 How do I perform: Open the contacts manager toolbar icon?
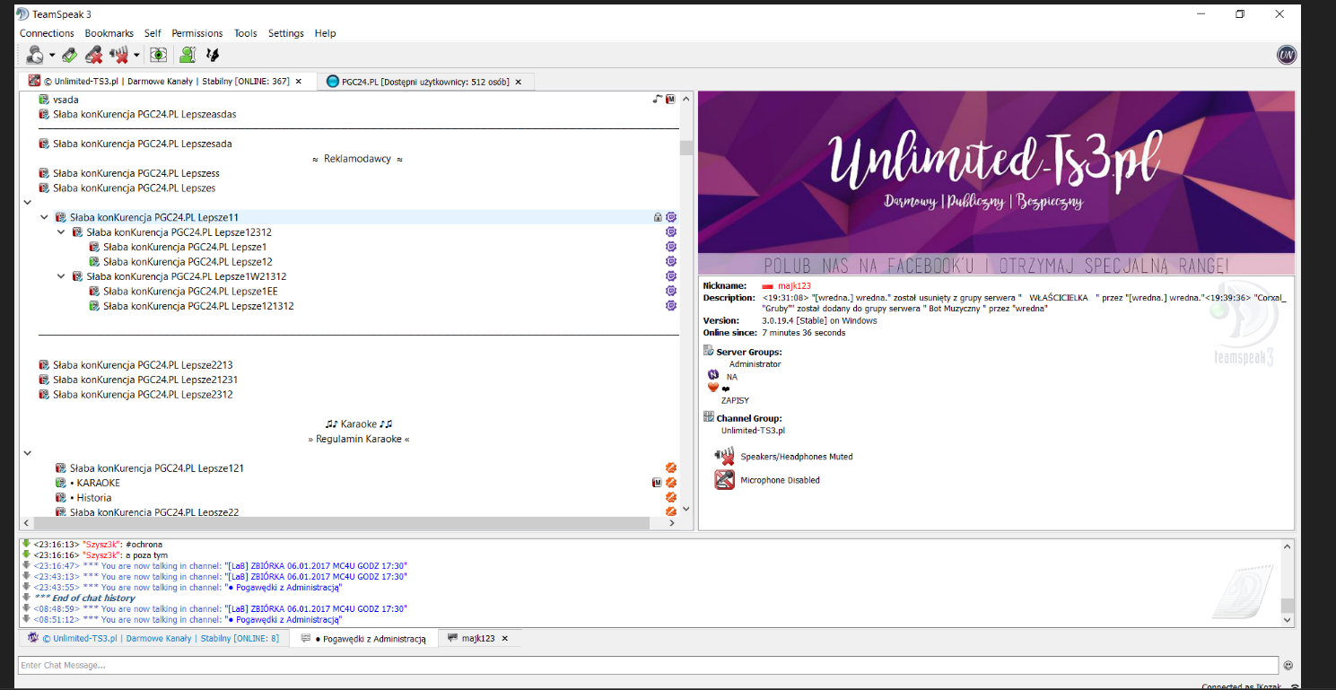(x=187, y=55)
